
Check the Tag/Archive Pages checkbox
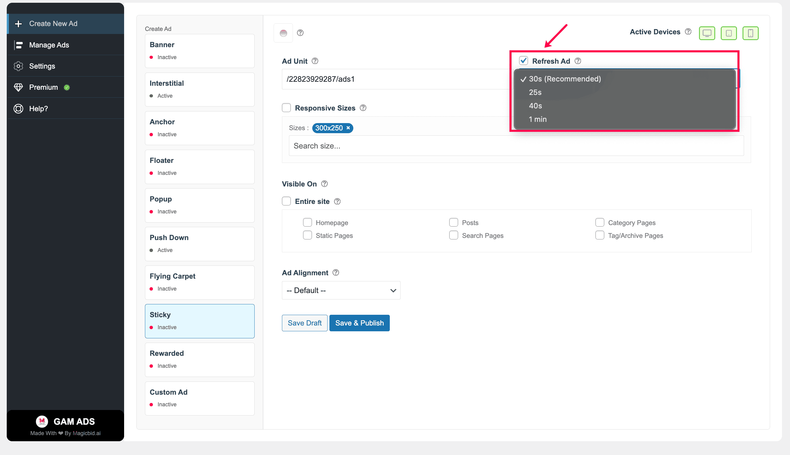pos(599,235)
